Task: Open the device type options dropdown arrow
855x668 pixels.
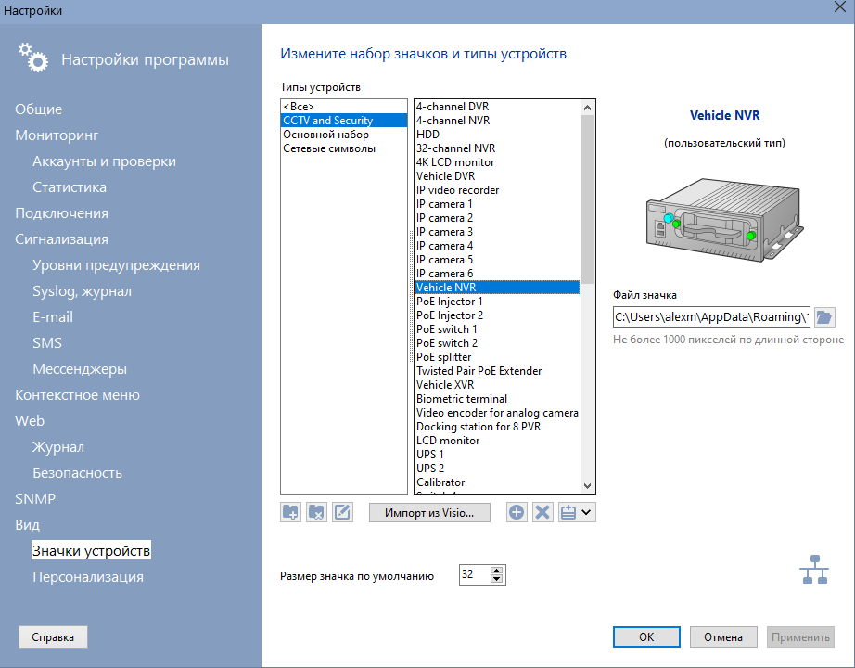Action: tap(587, 512)
